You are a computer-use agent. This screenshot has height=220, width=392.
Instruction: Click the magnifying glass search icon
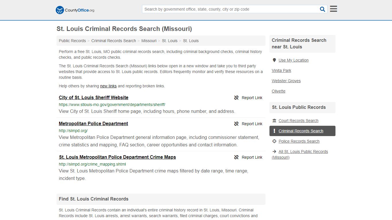(x=323, y=9)
